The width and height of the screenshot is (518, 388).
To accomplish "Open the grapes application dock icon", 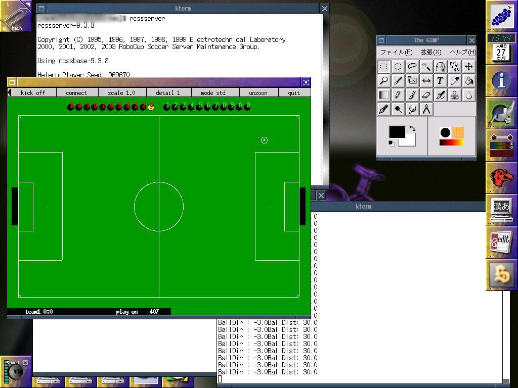I will coord(501,16).
